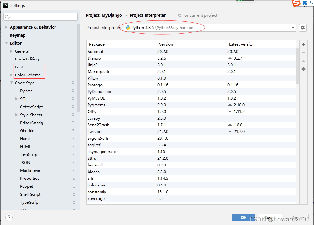Select the Send2Trash package row
This screenshot has width=314, height=225.
tap(191, 125)
